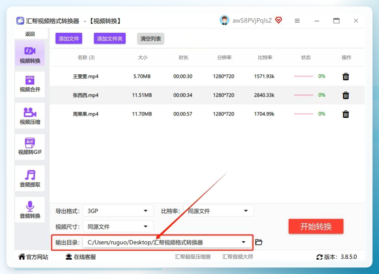Click the 00:00:30 duration cell

(x=183, y=76)
